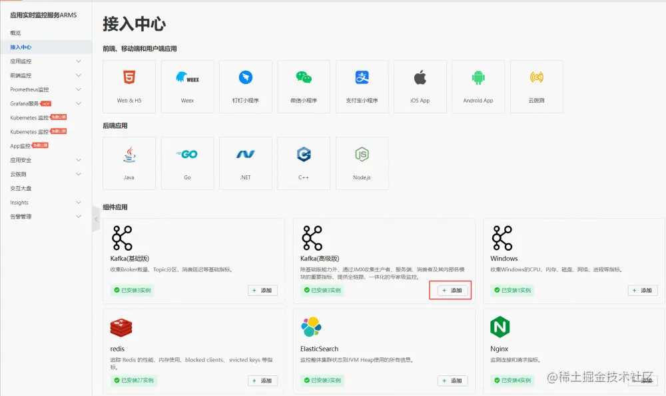Collapse the sidebar with the arrow handle

96,219
